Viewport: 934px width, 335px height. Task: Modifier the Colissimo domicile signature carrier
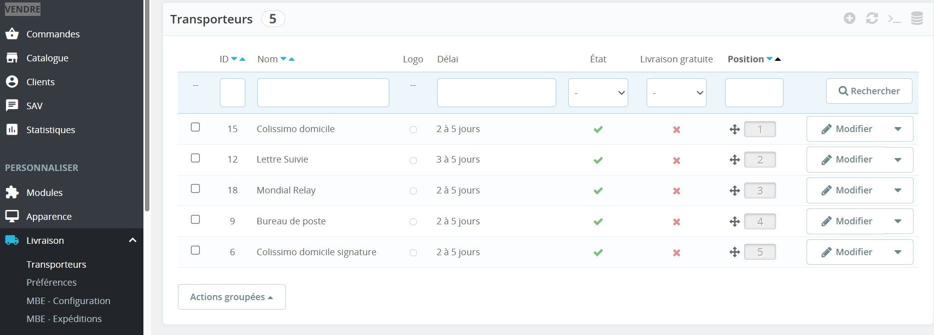[846, 252]
